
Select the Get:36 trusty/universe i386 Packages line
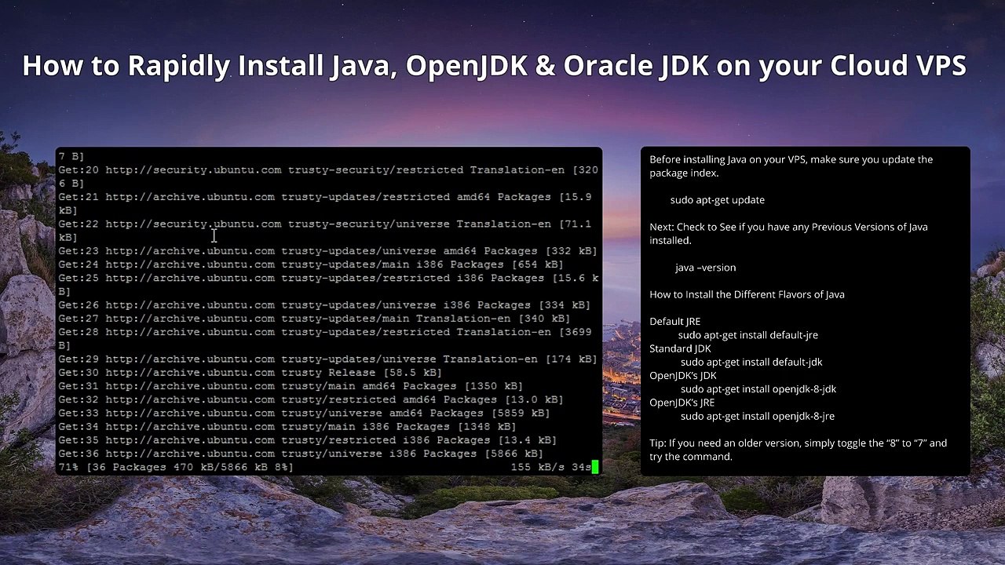tap(301, 453)
